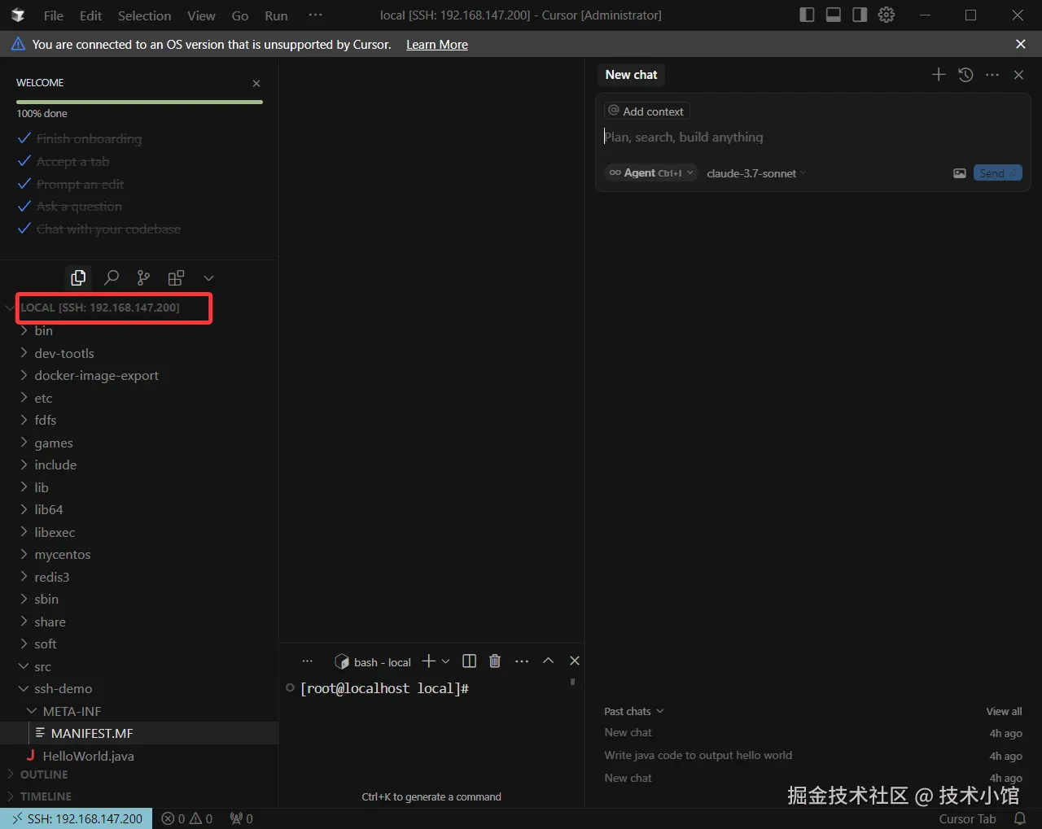Kill terminal with trash icon
The width and height of the screenshot is (1042, 829).
click(x=495, y=661)
